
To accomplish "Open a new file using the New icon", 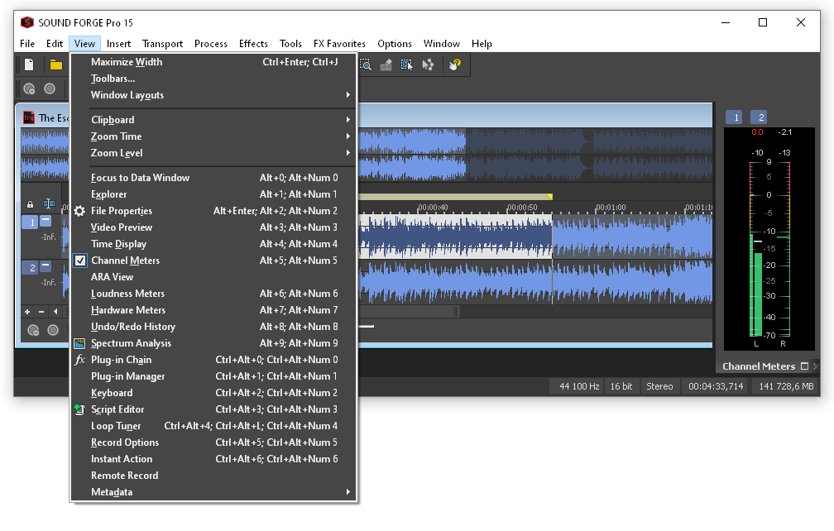I will [28, 64].
